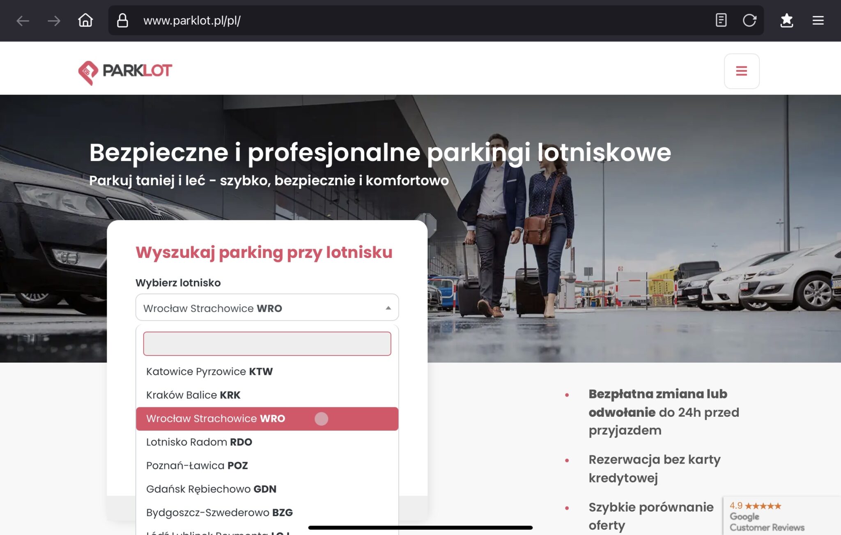Click the text Bezpłatna zmiana lub odwołanie

click(658, 403)
